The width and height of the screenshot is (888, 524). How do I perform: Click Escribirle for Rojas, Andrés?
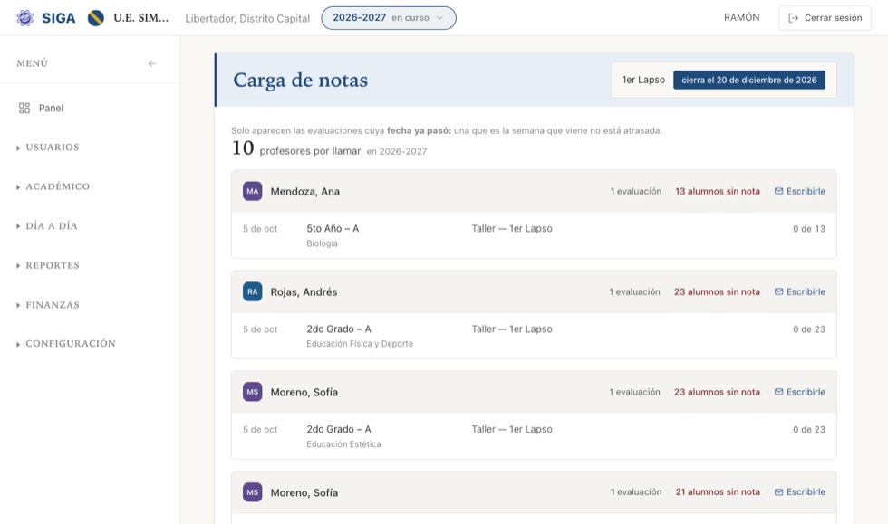pos(799,291)
